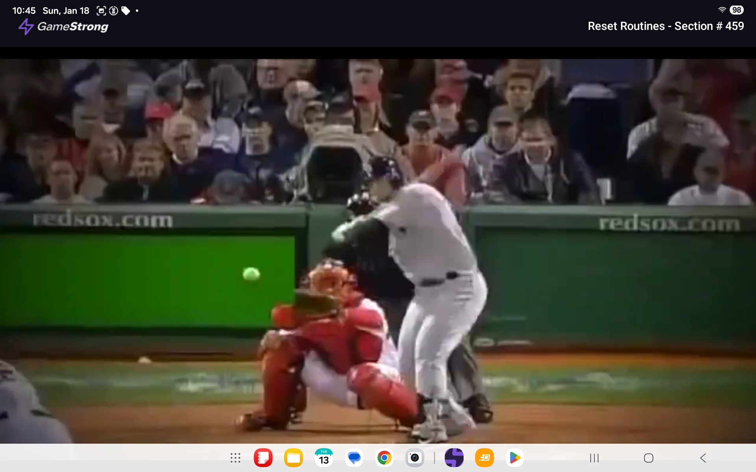The height and width of the screenshot is (472, 756).
Task: Tap the GameStrong lightning bolt logo
Action: tap(26, 26)
